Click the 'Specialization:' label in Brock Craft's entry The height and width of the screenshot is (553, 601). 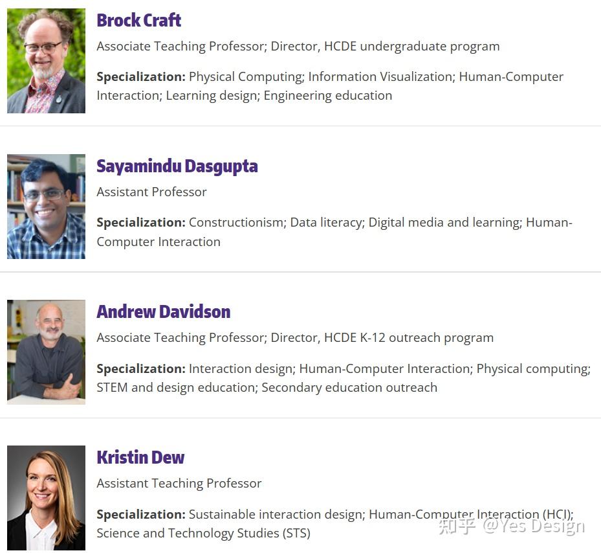pos(140,77)
